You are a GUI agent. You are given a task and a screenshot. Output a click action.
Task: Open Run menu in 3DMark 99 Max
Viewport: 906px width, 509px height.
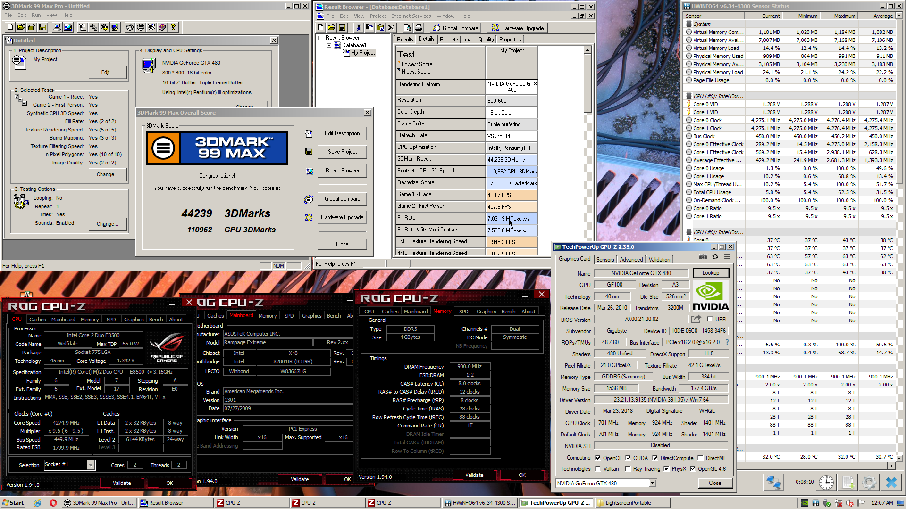click(36, 15)
